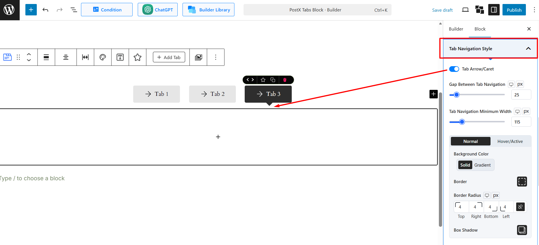Open the Condition settings
The height and width of the screenshot is (245, 539).
click(107, 10)
